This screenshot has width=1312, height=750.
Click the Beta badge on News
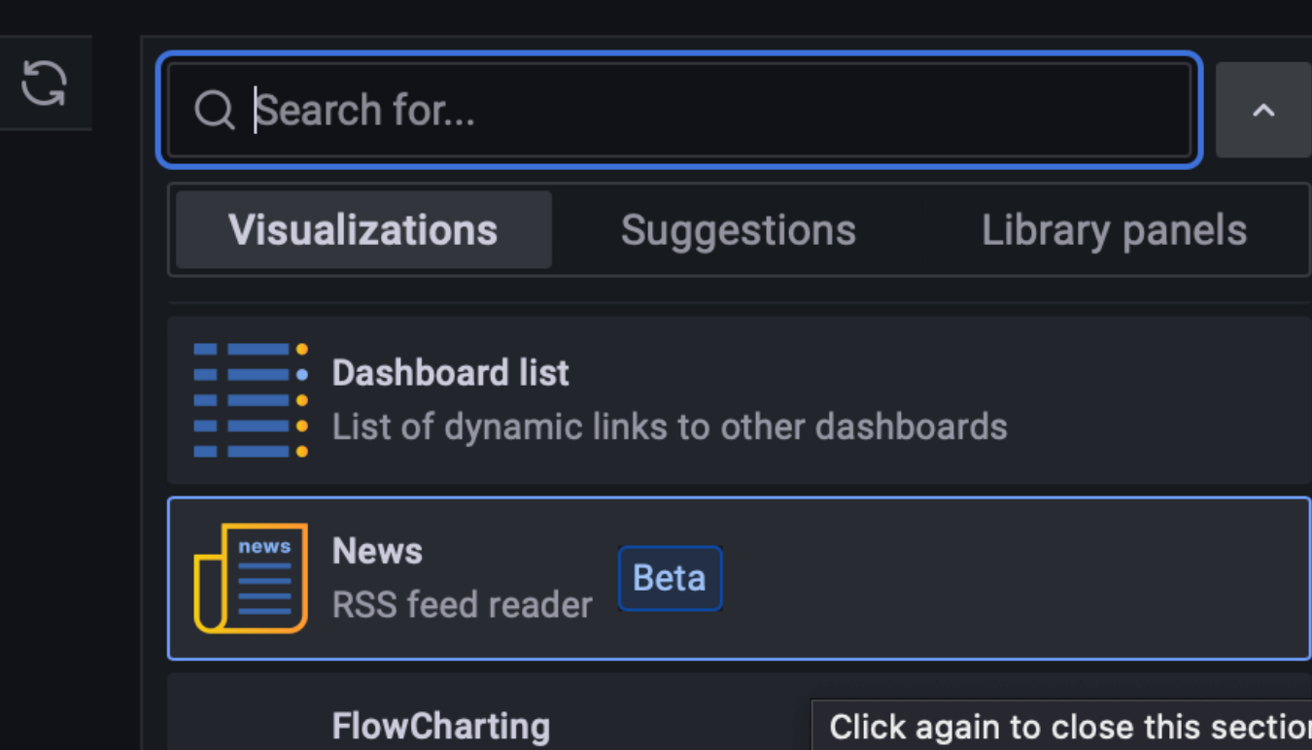coord(670,578)
